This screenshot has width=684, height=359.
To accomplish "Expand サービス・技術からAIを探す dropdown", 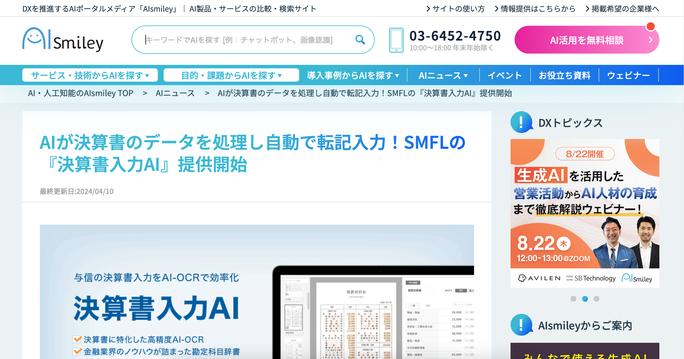I will 90,75.
